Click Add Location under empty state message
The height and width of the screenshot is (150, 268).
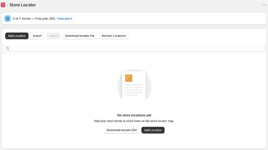pyautogui.click(x=153, y=130)
